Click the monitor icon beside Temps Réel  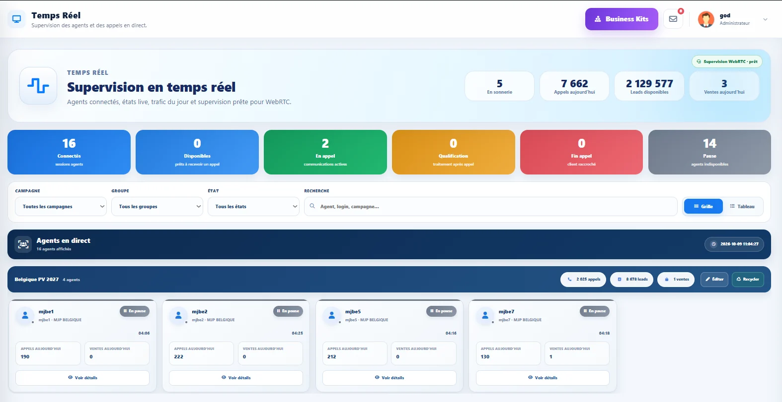coord(17,19)
